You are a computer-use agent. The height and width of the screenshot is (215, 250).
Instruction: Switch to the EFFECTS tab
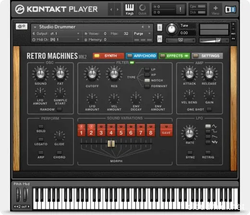click(175, 56)
